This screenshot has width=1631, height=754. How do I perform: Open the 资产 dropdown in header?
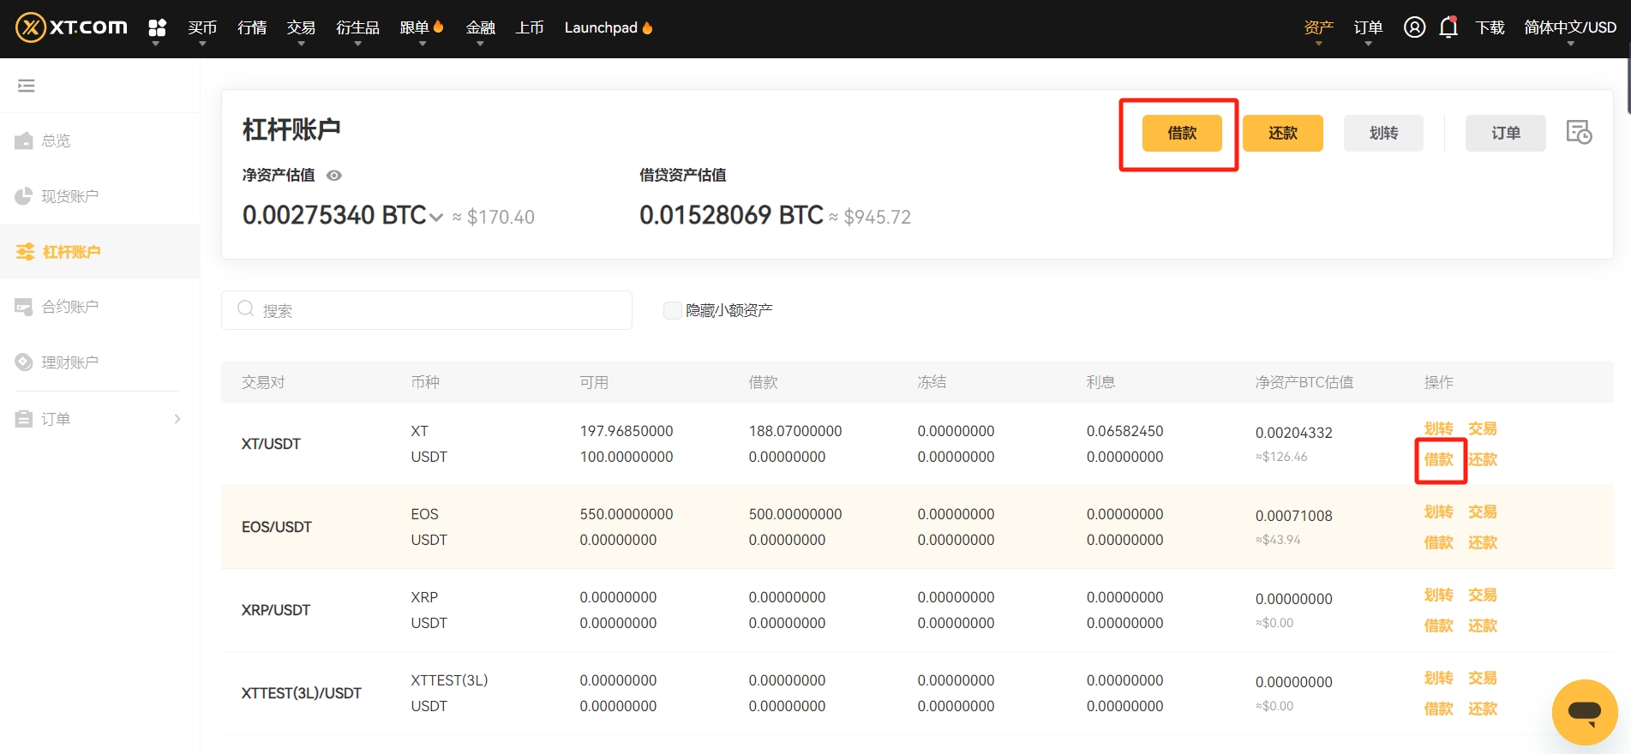click(x=1318, y=28)
